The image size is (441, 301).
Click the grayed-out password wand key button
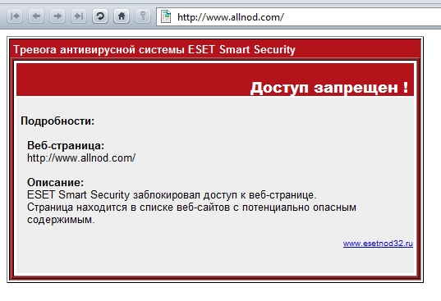coord(143,16)
